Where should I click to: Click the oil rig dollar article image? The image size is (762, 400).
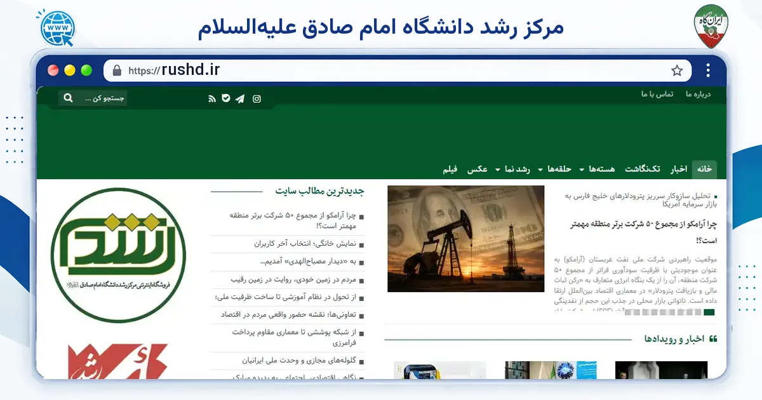(x=465, y=239)
